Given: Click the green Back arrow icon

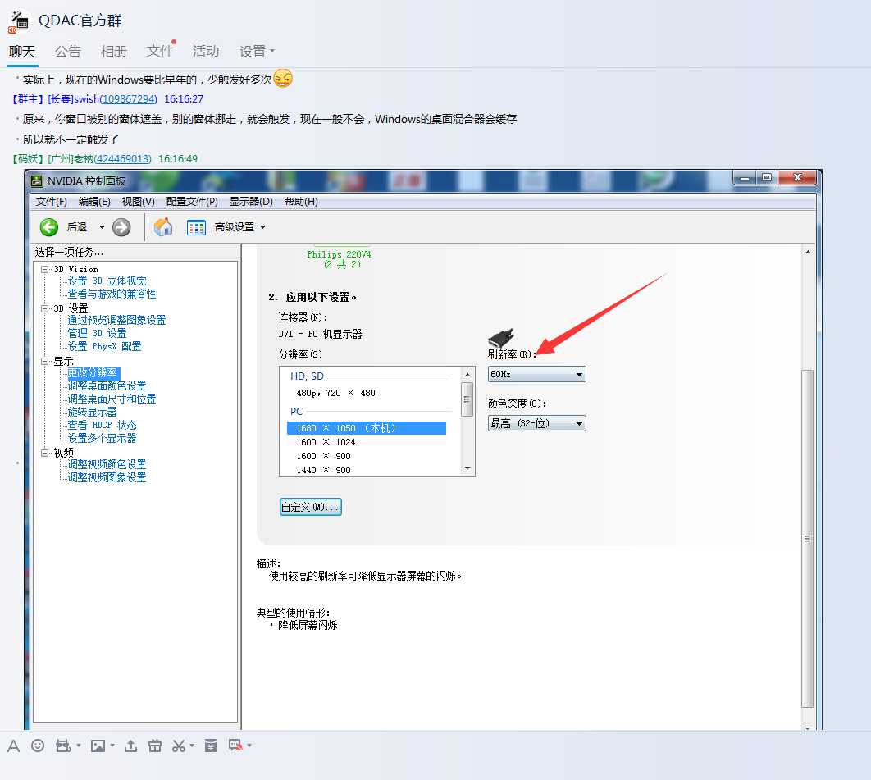Looking at the screenshot, I should click(x=49, y=227).
